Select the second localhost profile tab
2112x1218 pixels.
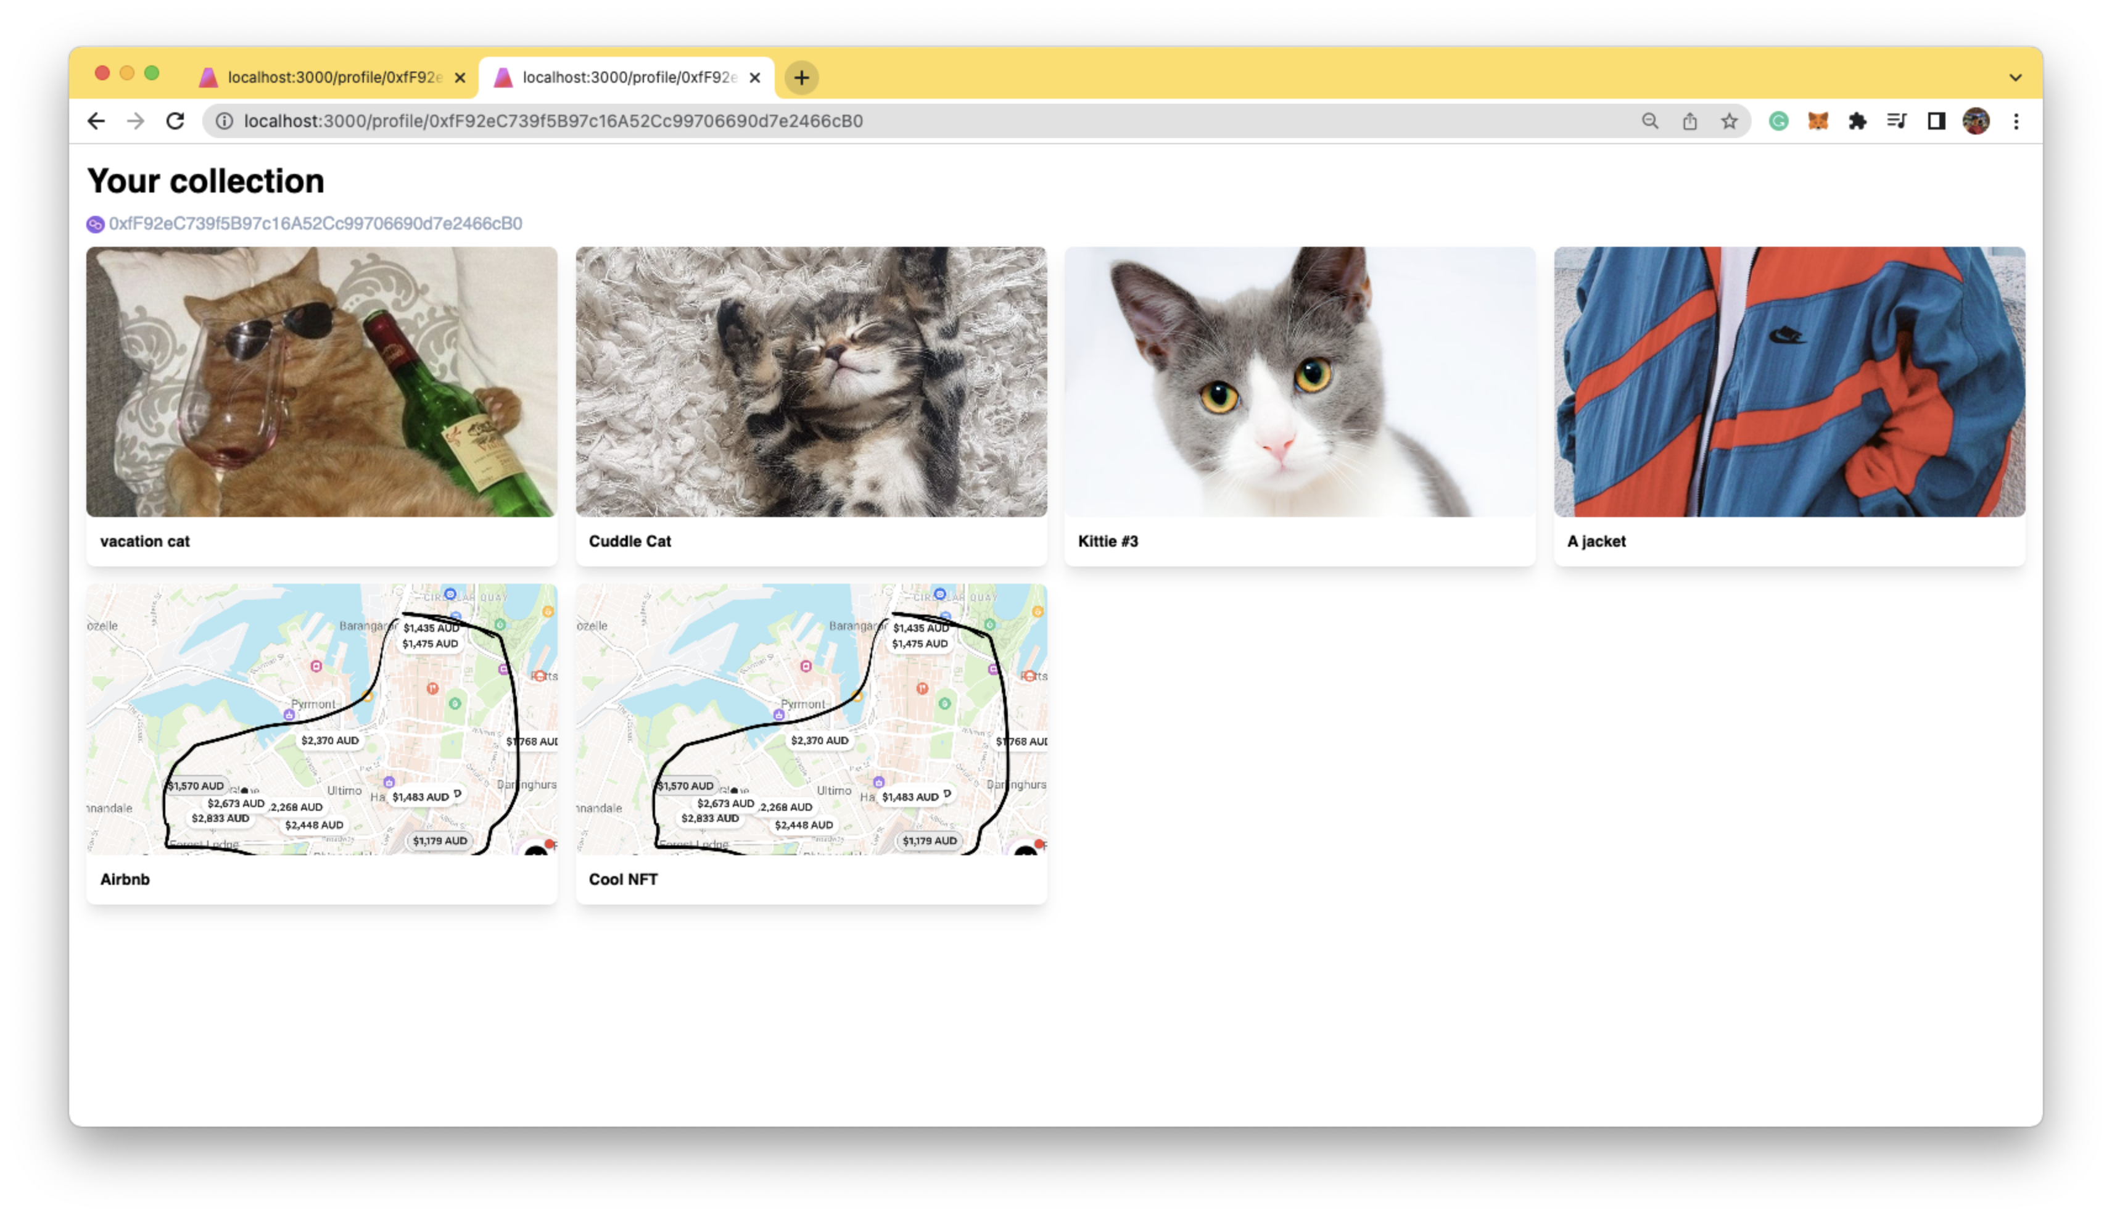click(627, 78)
